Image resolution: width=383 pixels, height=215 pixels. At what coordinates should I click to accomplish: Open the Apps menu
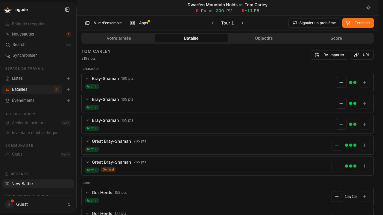point(139,23)
